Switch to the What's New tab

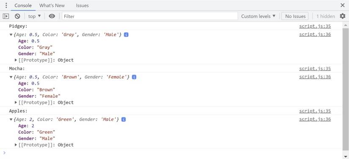(x=52, y=5)
